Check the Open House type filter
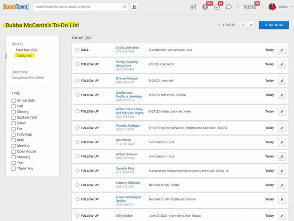This screenshot has width=294, height=221. [x=14, y=151]
